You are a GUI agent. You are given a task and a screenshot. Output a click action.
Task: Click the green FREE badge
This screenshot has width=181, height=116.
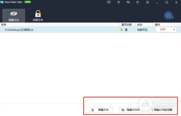coord(27,2)
